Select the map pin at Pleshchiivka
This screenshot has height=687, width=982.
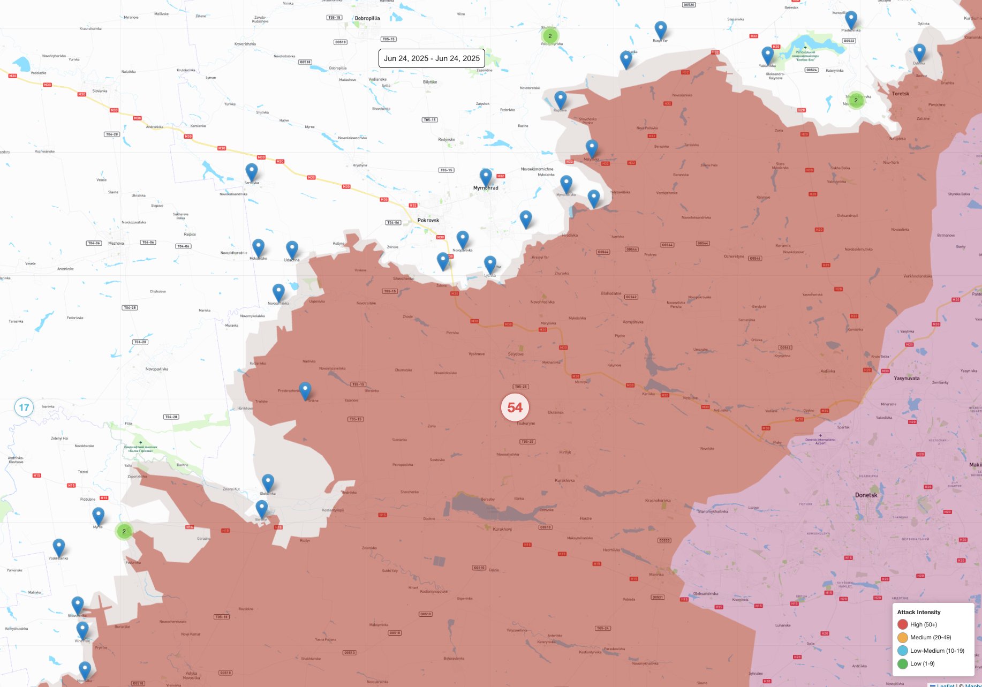[x=851, y=20]
